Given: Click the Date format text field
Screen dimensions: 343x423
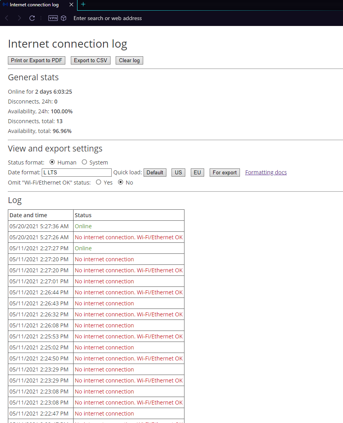Looking at the screenshot, I should (x=77, y=172).
